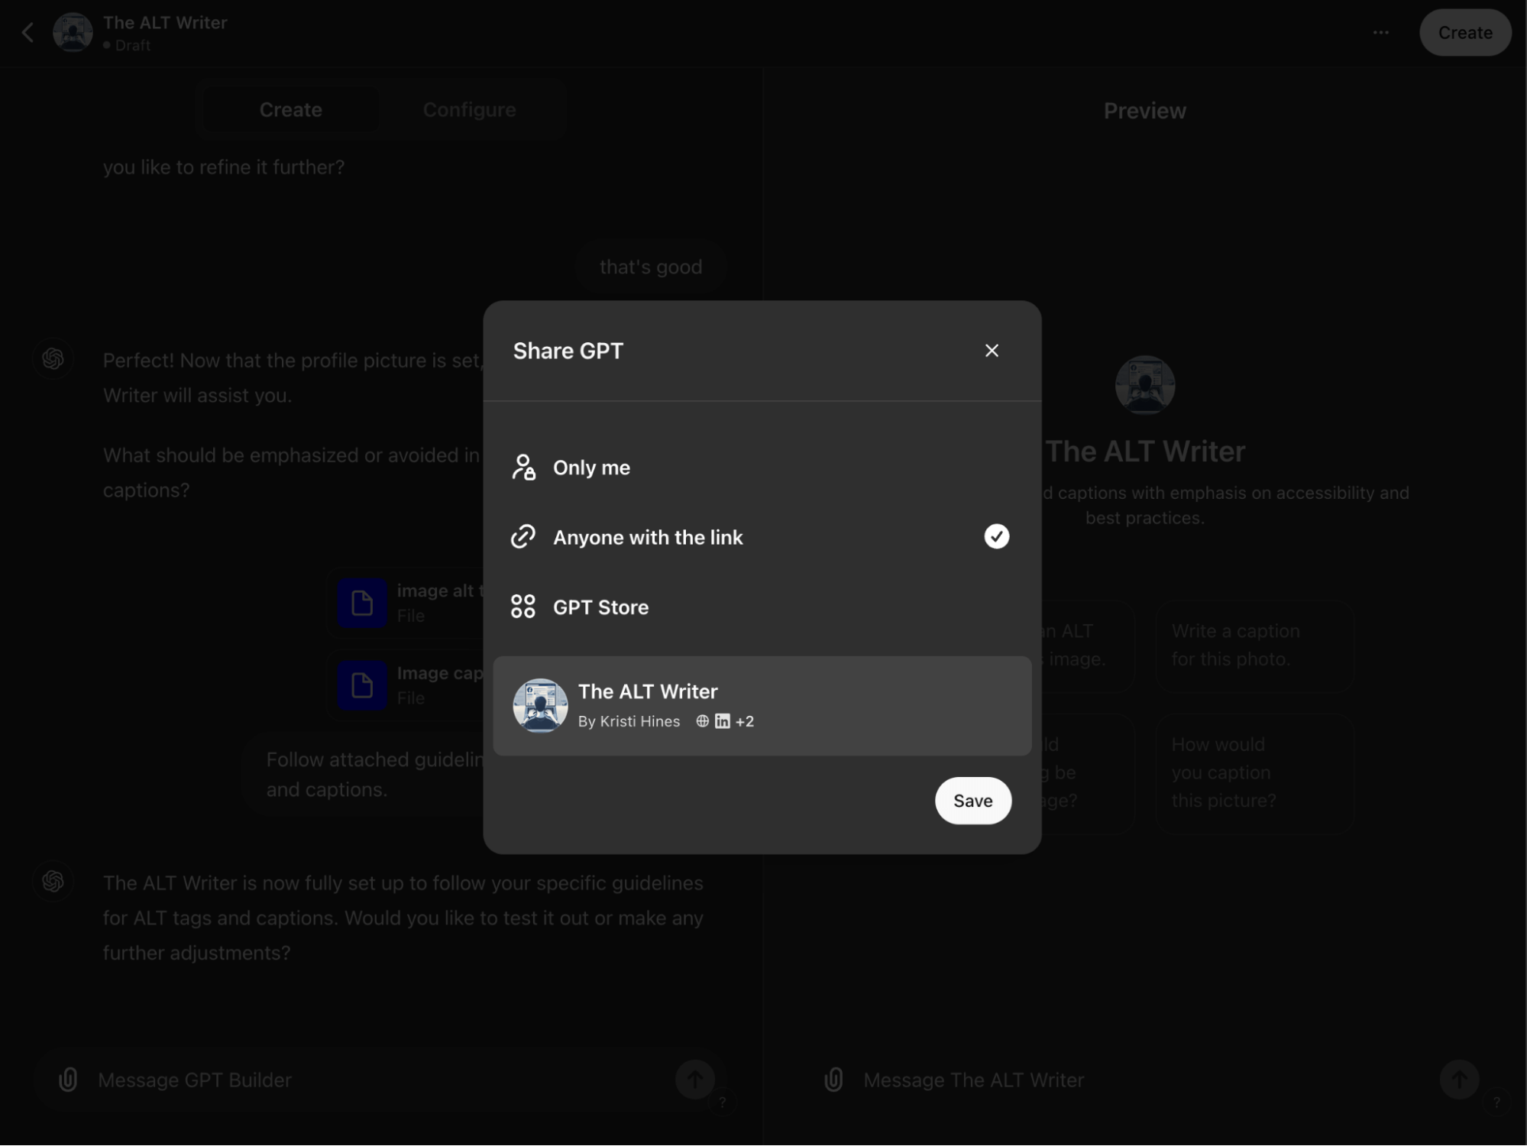
Task: Click the chain link icon in dialog
Action: point(523,537)
